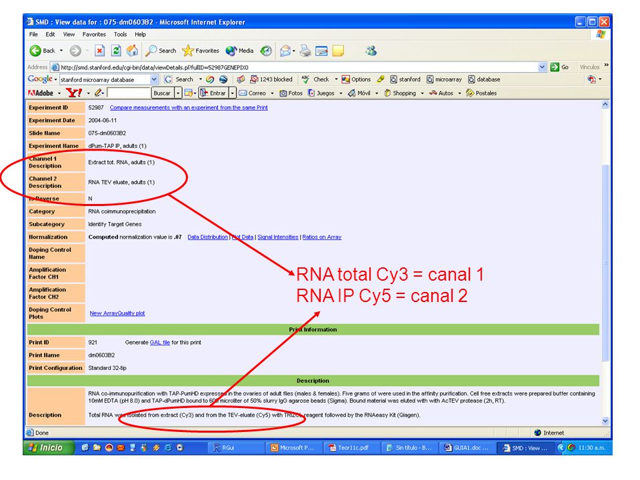
Task: Click the Google toolbar logo
Action: 40,79
